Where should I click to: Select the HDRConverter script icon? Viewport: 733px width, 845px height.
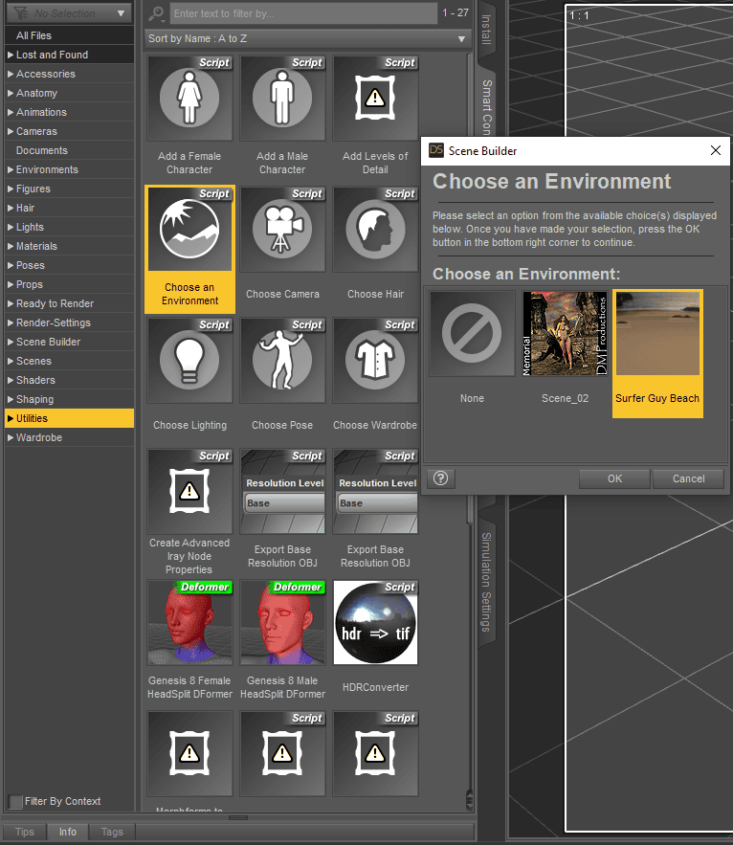pyautogui.click(x=375, y=622)
